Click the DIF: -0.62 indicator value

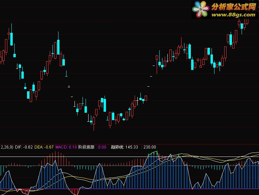[x=24, y=147]
